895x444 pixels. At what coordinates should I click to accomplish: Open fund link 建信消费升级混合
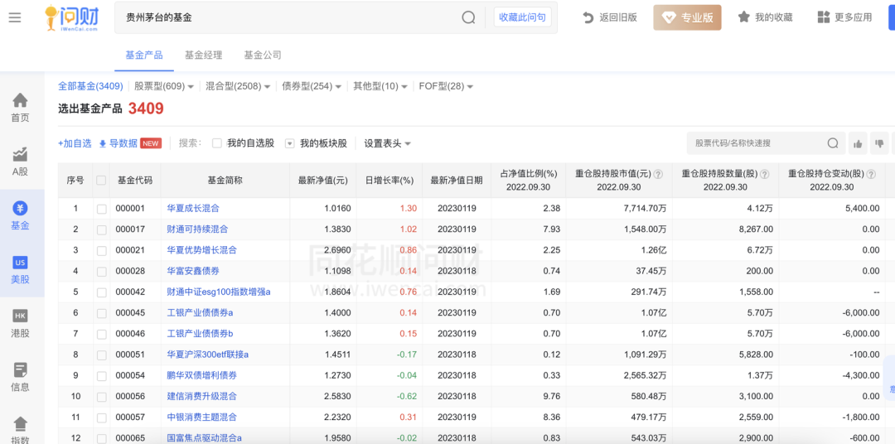point(201,396)
